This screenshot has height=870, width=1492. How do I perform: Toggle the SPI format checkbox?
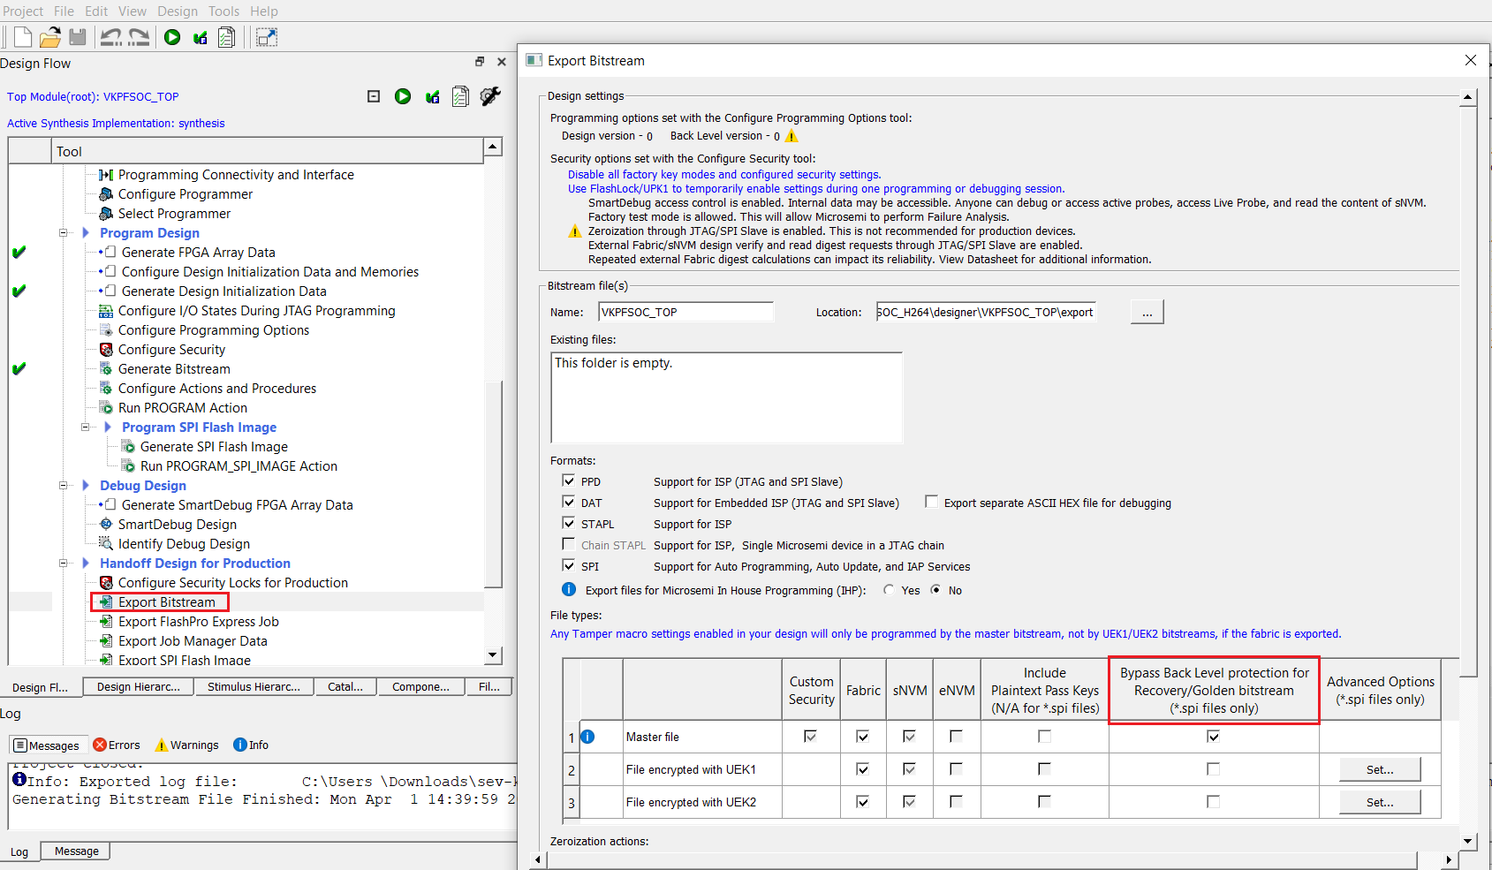pyautogui.click(x=569, y=565)
